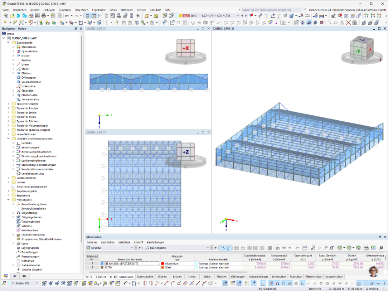Open the CAD-BIM menu
This screenshot has width=388, height=291.
155,10
